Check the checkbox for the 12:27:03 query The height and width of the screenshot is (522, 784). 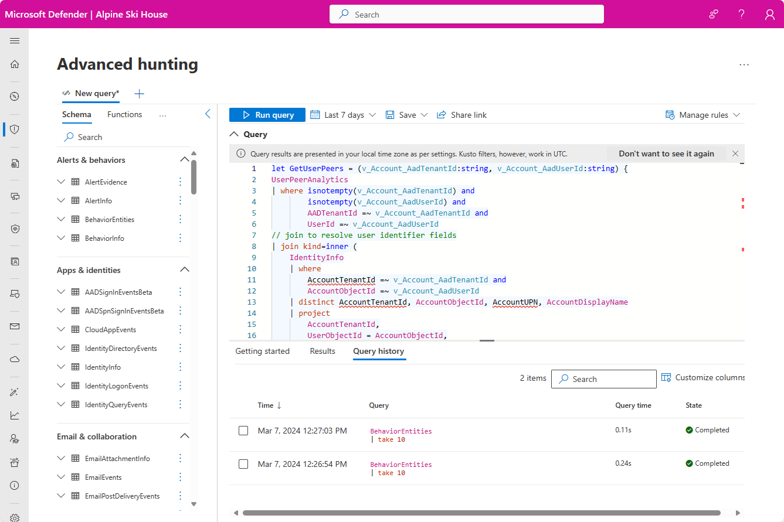tap(243, 430)
